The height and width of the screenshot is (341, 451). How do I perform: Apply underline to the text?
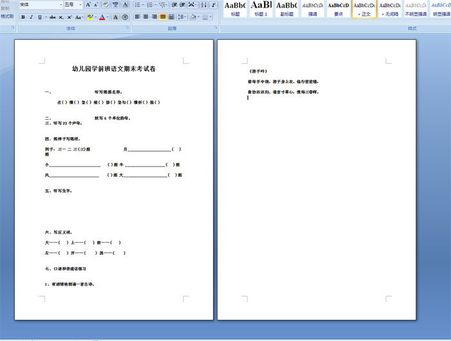pos(40,17)
